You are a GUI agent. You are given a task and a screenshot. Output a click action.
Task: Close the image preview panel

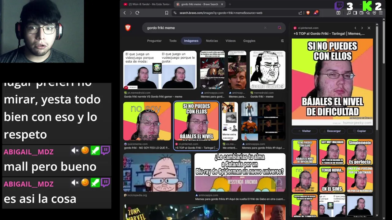pyautogui.click(x=369, y=28)
